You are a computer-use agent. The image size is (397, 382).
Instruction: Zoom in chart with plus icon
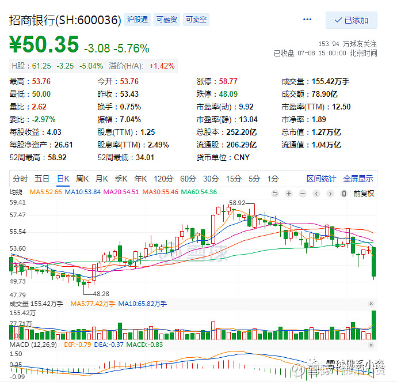pos(289,194)
